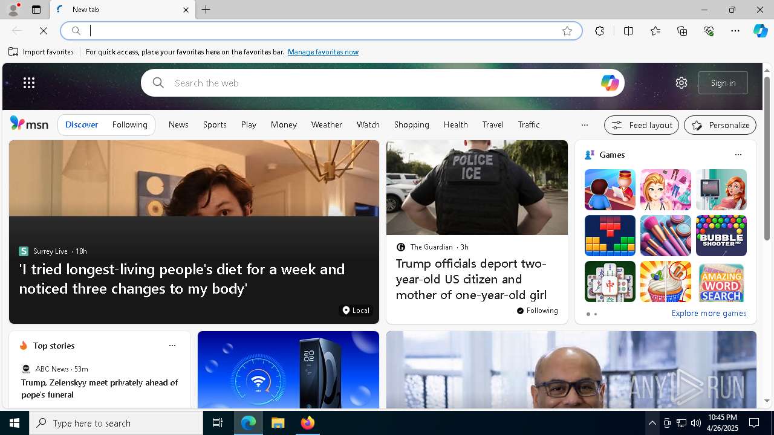
Task: Open the Traffic section
Action: click(x=528, y=124)
